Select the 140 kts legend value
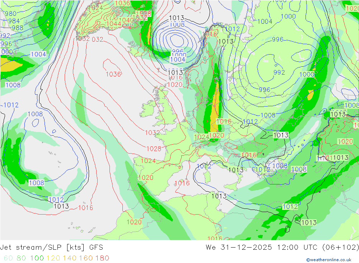Screen dimensions: 359x263 tap(70, 258)
